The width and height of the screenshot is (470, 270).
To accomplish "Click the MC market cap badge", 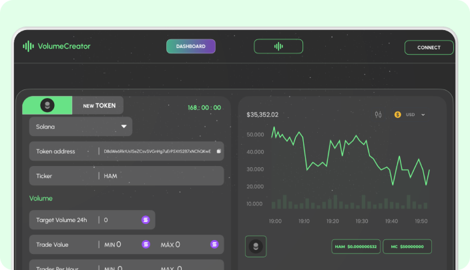I will click(407, 247).
